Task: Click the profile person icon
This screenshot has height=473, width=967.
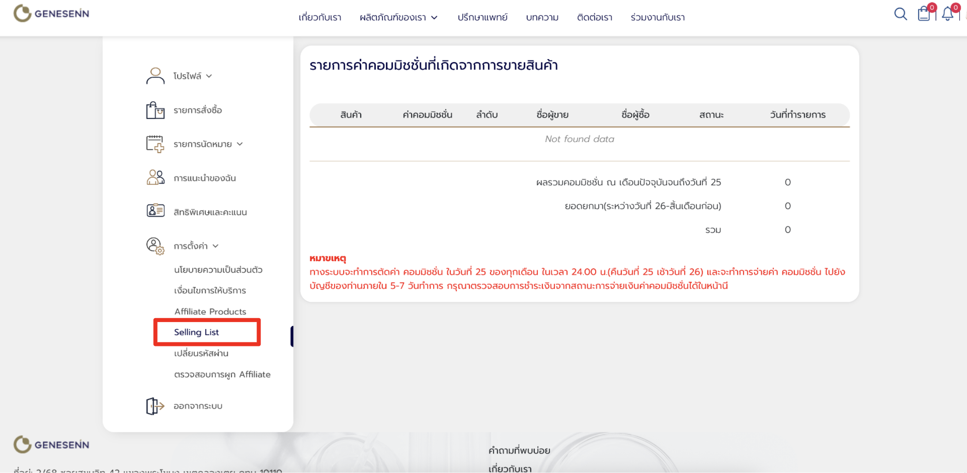Action: pos(155,76)
